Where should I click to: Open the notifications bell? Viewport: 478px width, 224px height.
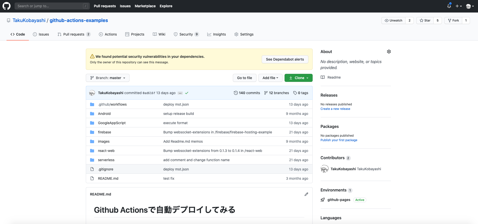(x=449, y=6)
